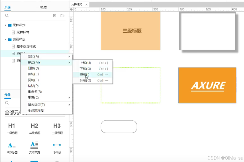Screen dimensions: 244x162
Task: Select the horizontal line widget 水平线
Action: click(57, 148)
